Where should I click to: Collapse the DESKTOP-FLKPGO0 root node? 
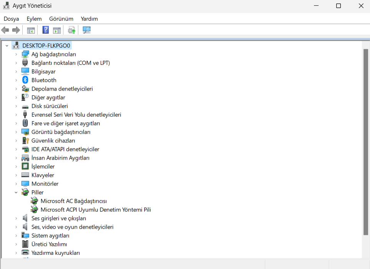7,46
